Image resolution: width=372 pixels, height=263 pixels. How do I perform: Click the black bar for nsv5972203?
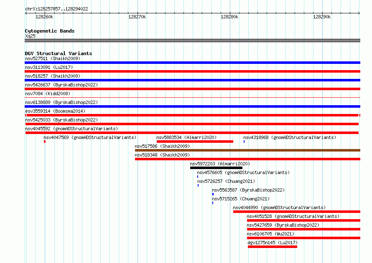click(216, 168)
